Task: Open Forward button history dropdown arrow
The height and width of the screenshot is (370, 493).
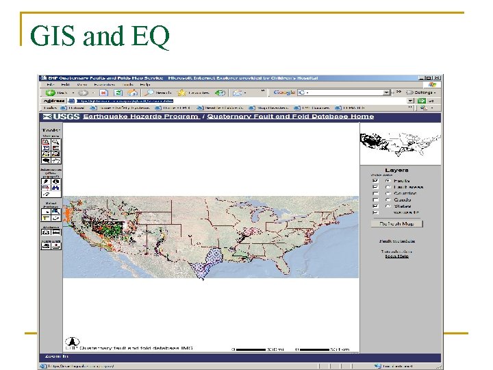Action: 93,92
